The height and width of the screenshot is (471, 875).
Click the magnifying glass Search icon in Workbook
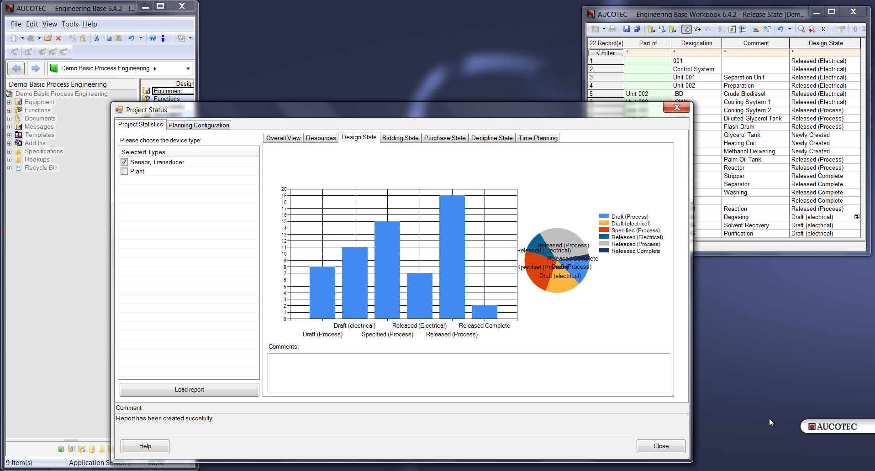tap(801, 29)
